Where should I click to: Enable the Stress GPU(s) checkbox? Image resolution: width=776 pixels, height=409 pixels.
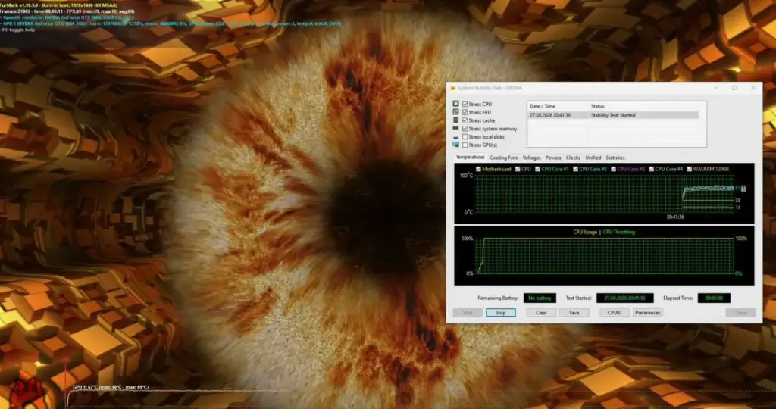pyautogui.click(x=465, y=145)
